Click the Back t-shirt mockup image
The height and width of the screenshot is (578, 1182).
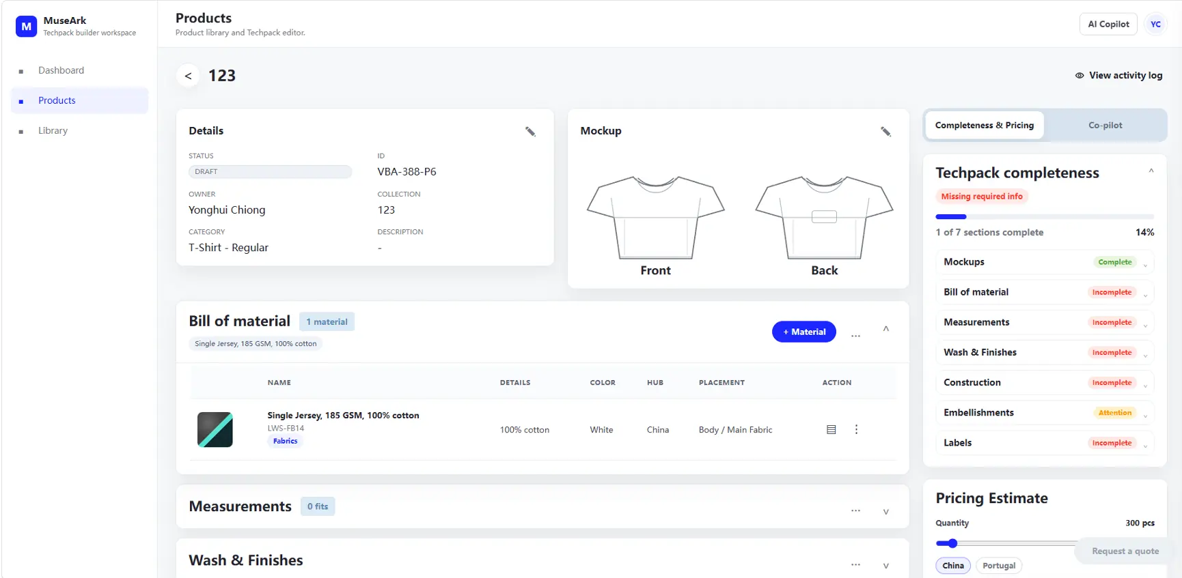824,218
